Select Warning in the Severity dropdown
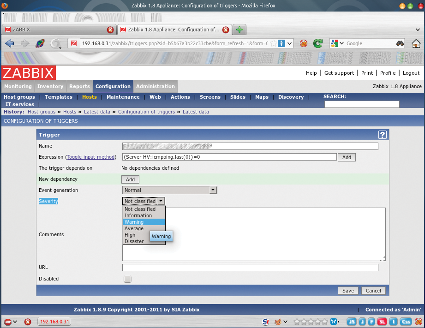425x328 pixels. [x=134, y=222]
